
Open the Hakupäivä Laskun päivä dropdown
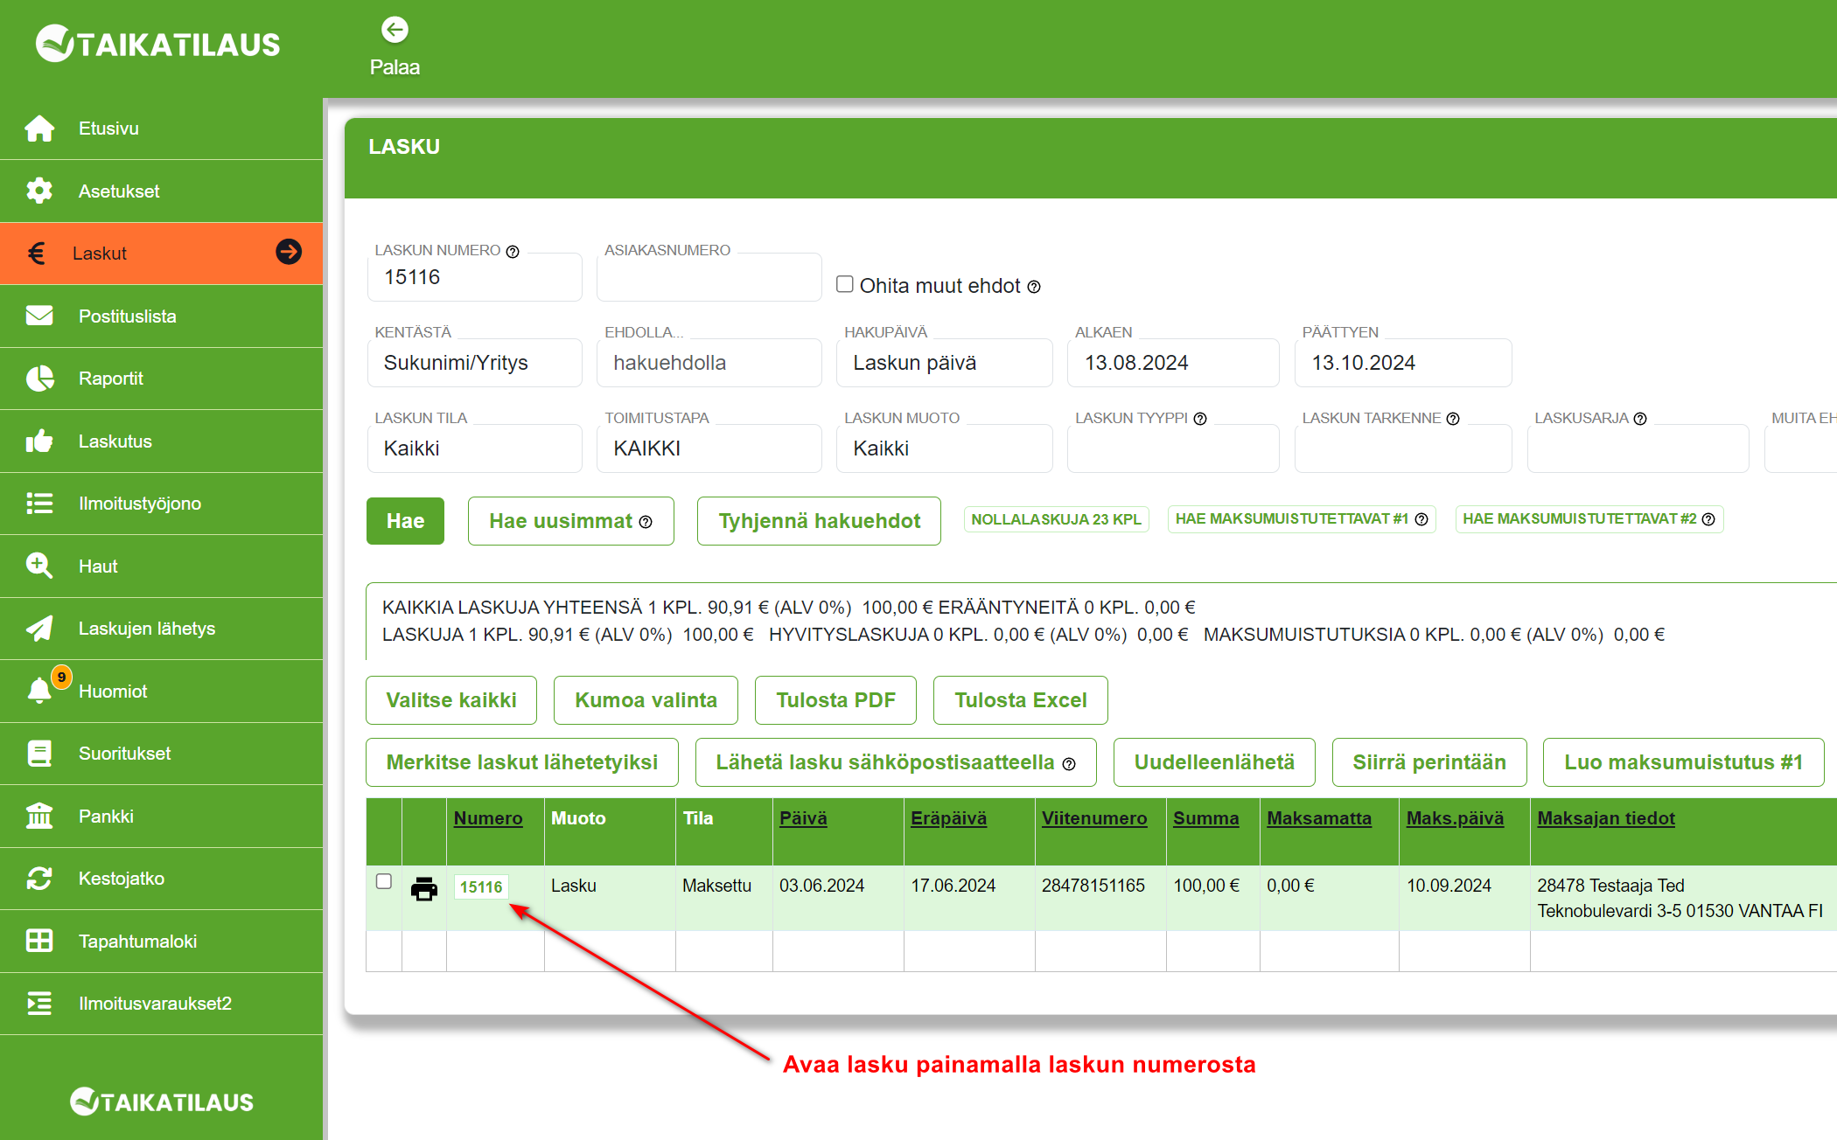point(945,363)
